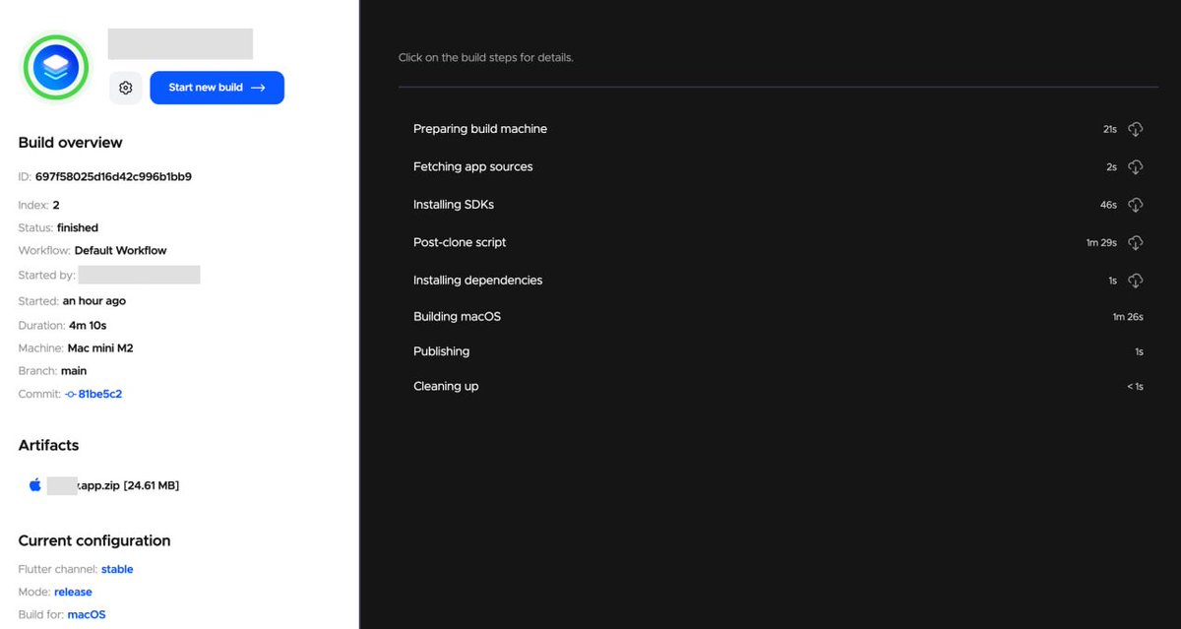
Task: Click the 1m 26s Building macOS duration
Action: tap(1128, 317)
